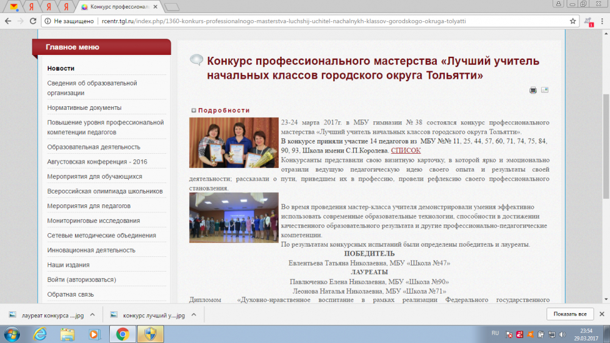Open 'Мероприятия для педагогов' menu item
The height and width of the screenshot is (343, 610).
(88, 206)
